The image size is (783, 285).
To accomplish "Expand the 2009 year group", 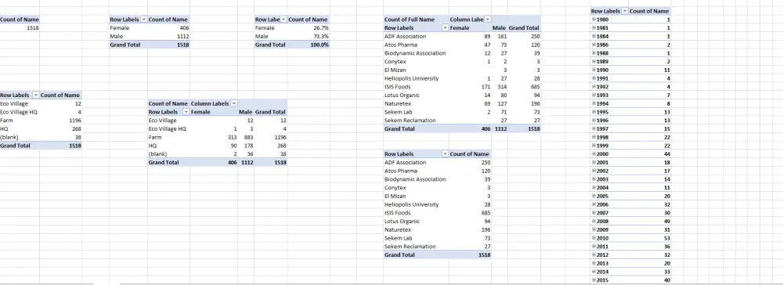I will coord(594,229).
